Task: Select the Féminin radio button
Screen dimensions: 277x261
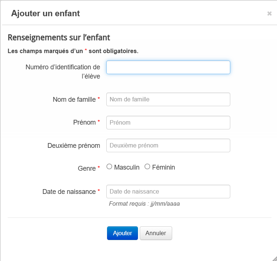Action: click(147, 167)
